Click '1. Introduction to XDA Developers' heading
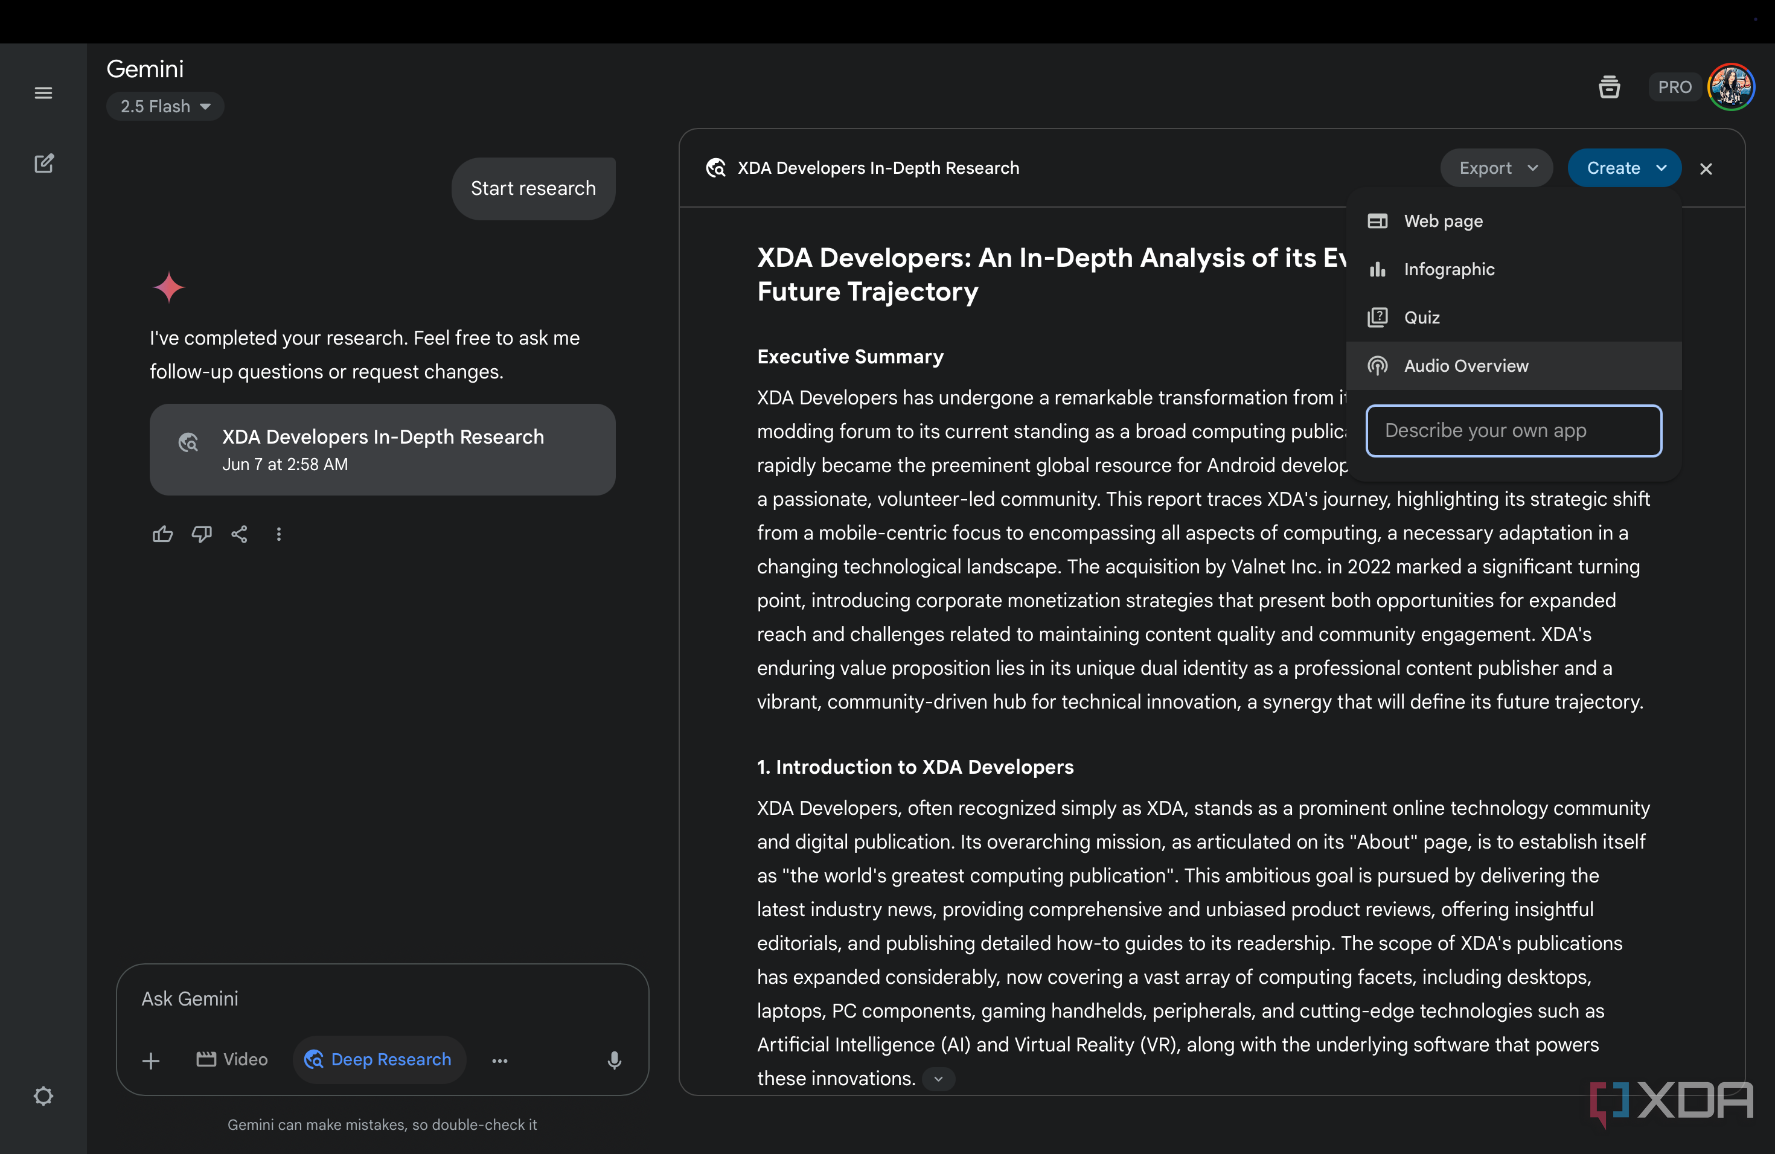1775x1154 pixels. [x=915, y=767]
